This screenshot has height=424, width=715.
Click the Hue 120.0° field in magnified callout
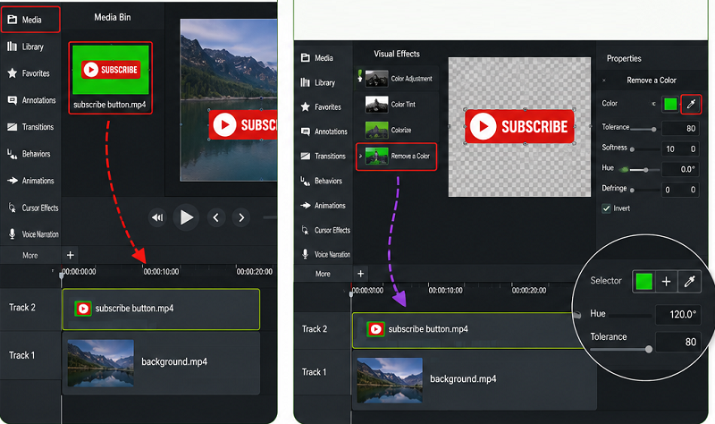coord(677,314)
